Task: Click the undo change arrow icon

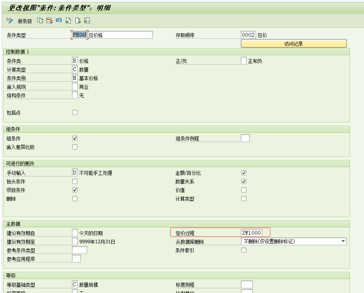Action: click(59, 21)
